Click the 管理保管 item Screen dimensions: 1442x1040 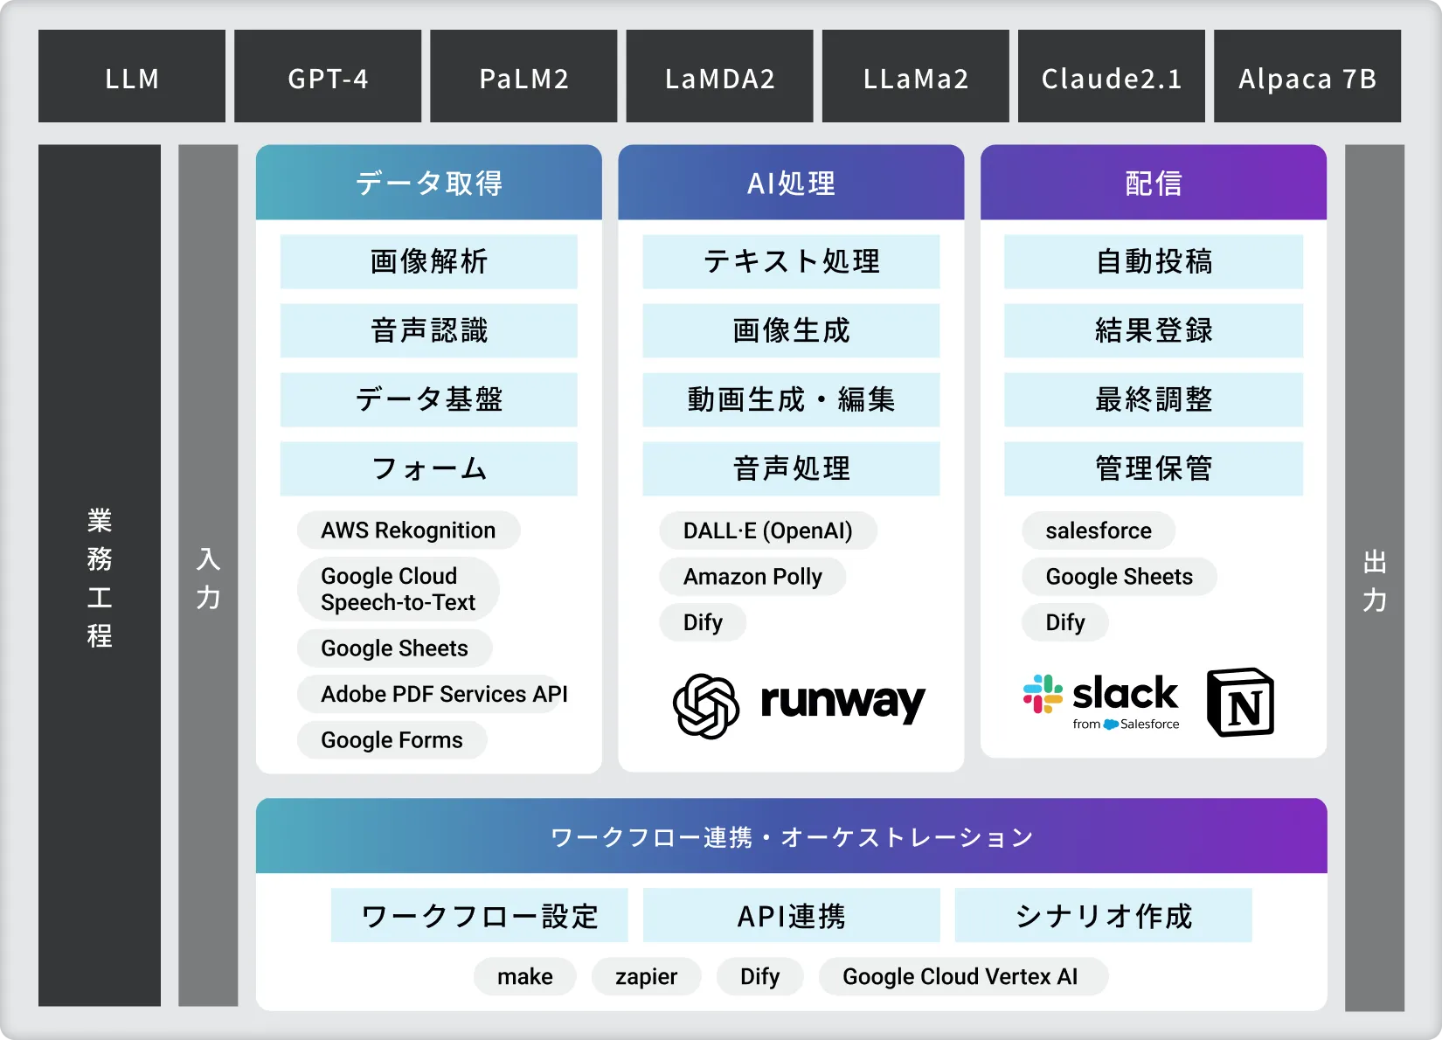point(1154,468)
